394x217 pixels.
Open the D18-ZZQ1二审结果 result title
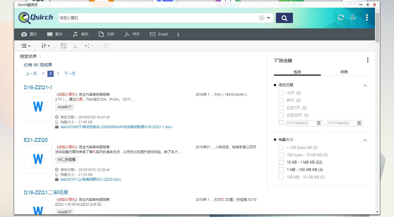pos(46,193)
